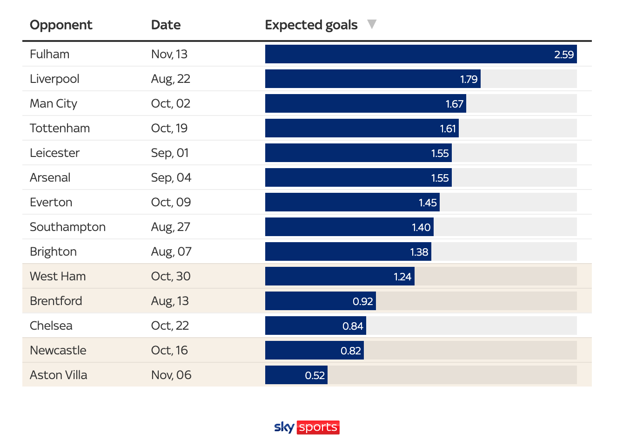The width and height of the screenshot is (630, 448).
Task: Select the highlighted West Ham row
Action: tap(58, 276)
